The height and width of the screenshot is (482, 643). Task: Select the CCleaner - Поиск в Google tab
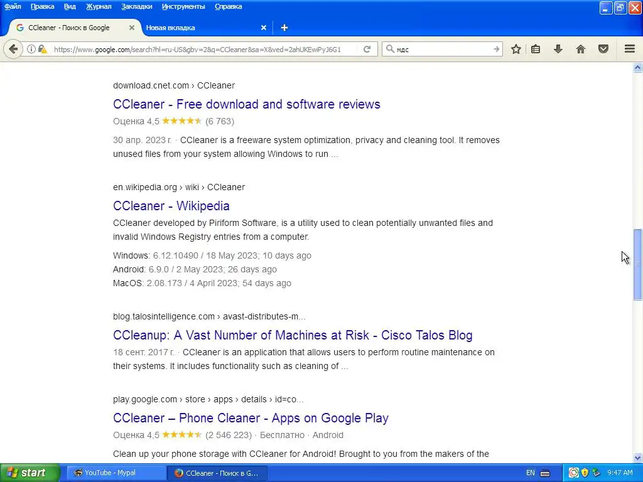point(74,28)
